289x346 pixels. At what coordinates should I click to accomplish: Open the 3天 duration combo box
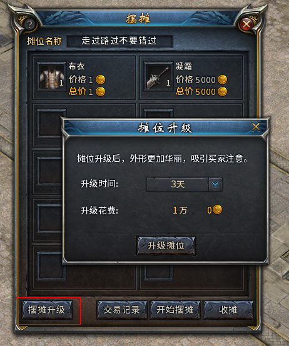tap(184, 184)
